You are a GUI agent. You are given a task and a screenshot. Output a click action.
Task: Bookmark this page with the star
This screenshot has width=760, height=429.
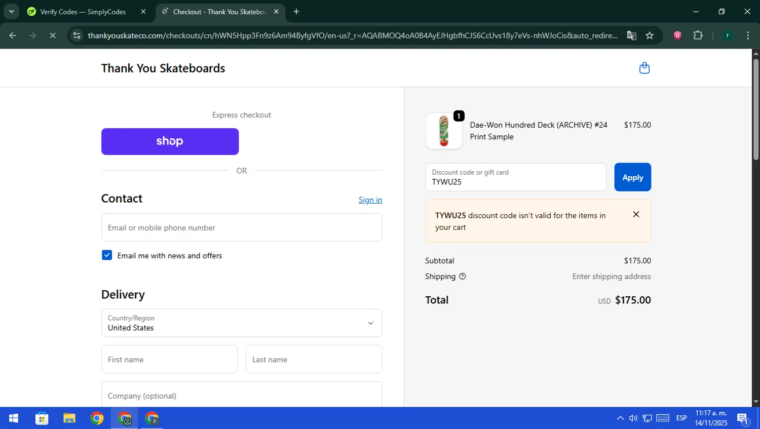(650, 35)
